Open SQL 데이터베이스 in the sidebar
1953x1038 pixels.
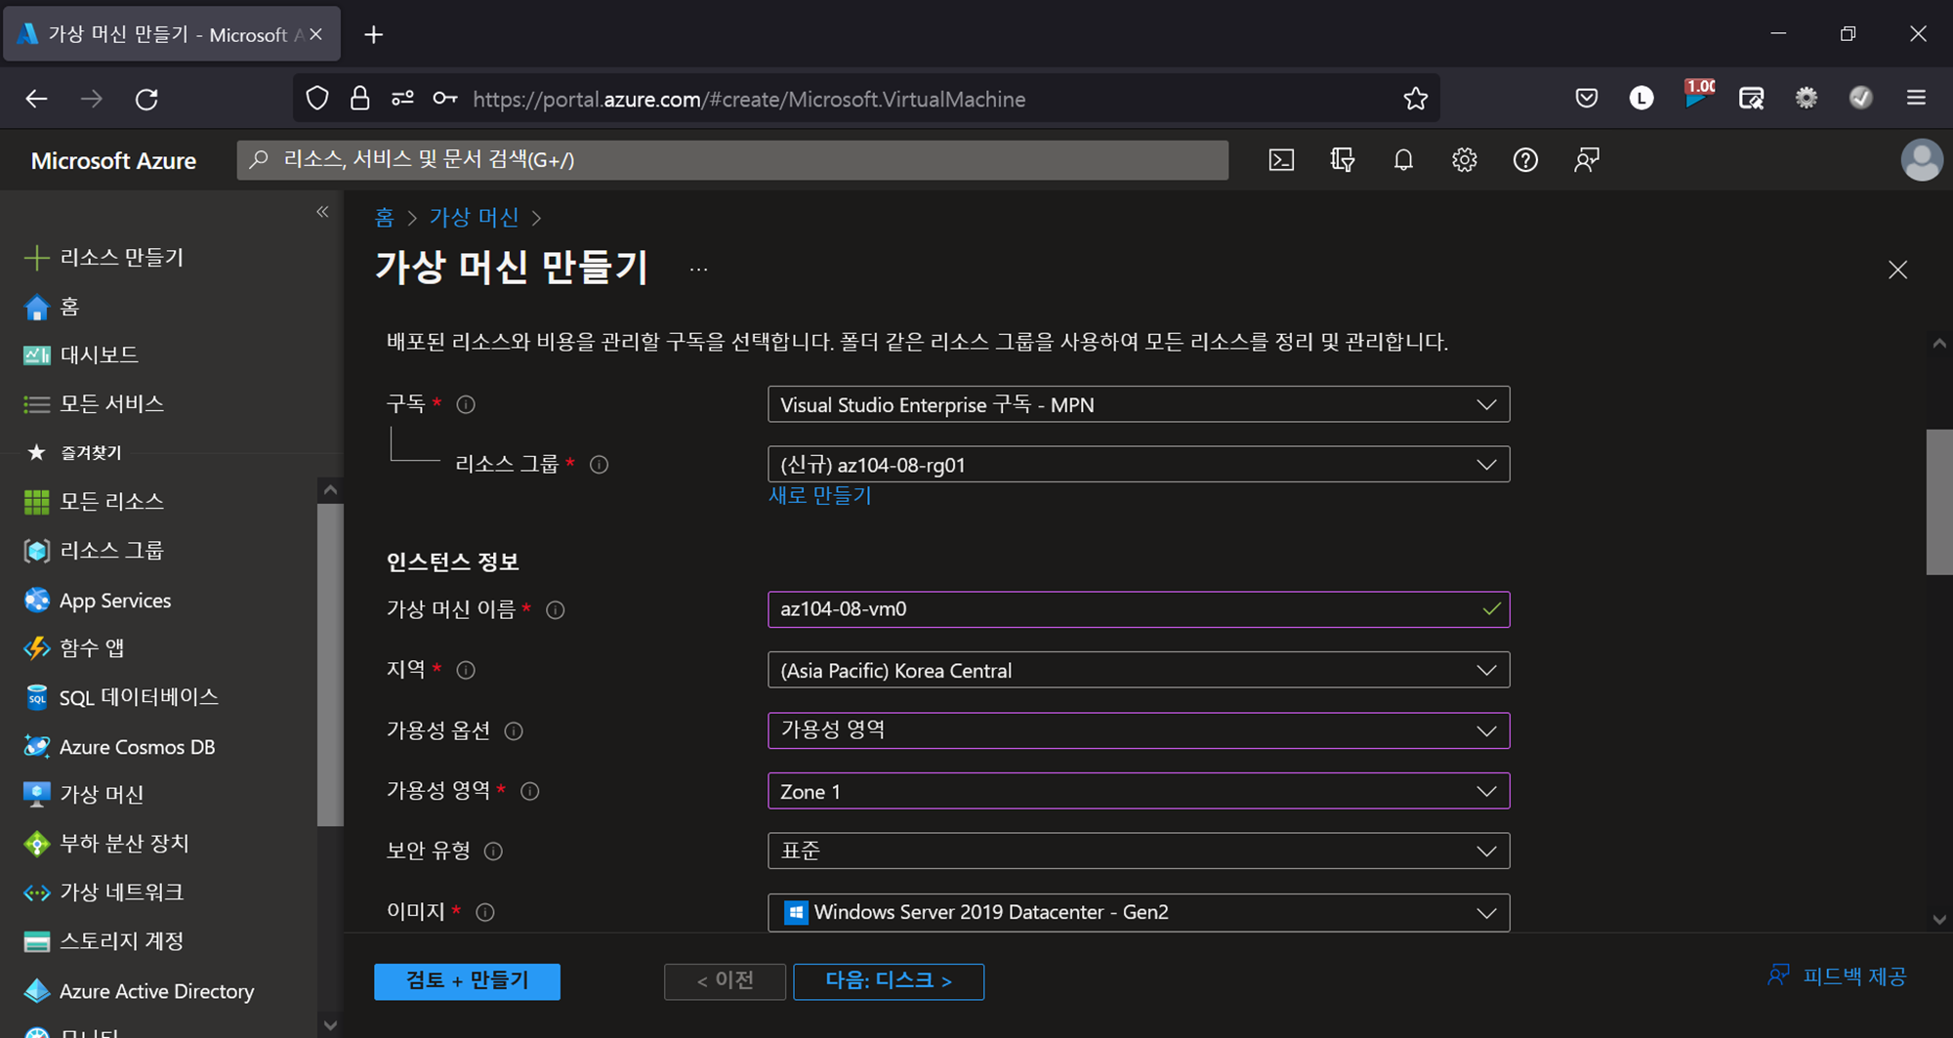point(120,697)
